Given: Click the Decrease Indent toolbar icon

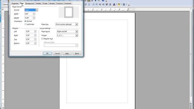Looking at the screenshot, I should [x=100, y=4].
